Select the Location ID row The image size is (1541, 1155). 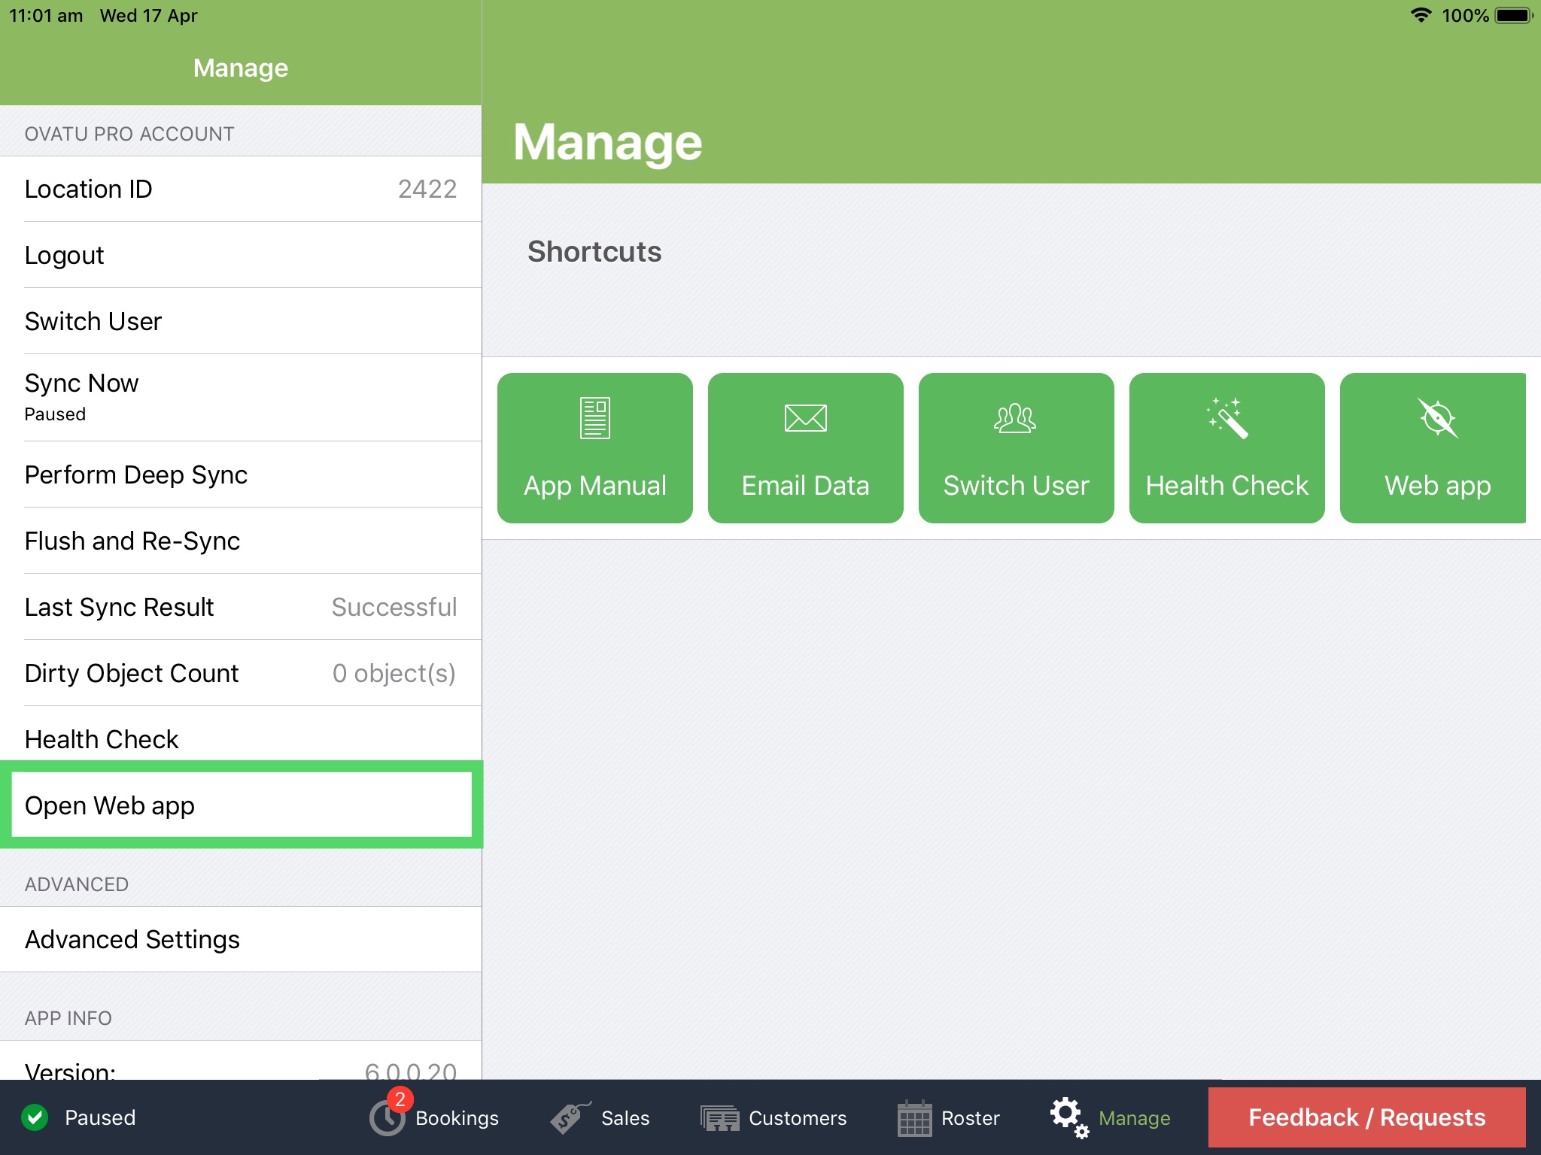(241, 189)
